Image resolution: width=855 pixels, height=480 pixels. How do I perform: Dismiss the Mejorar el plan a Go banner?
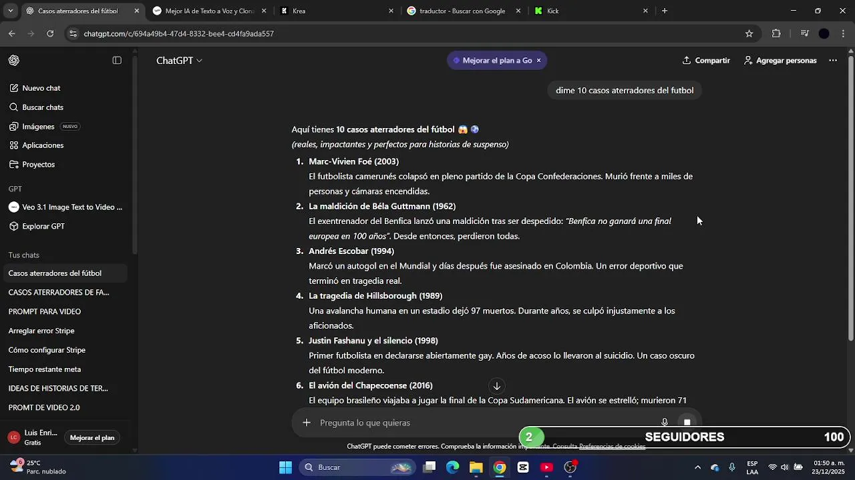(539, 61)
